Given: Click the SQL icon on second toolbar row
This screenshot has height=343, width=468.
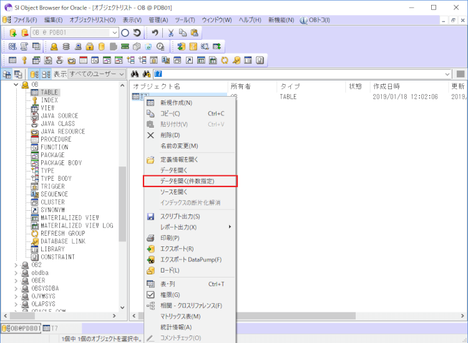Looking at the screenshot, I should pos(13,46).
